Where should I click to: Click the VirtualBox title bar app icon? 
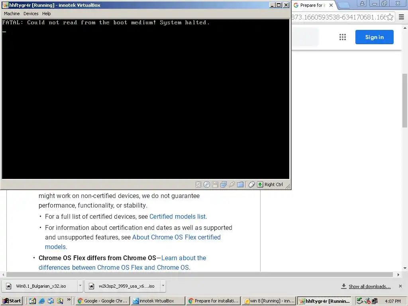[x=5, y=5]
